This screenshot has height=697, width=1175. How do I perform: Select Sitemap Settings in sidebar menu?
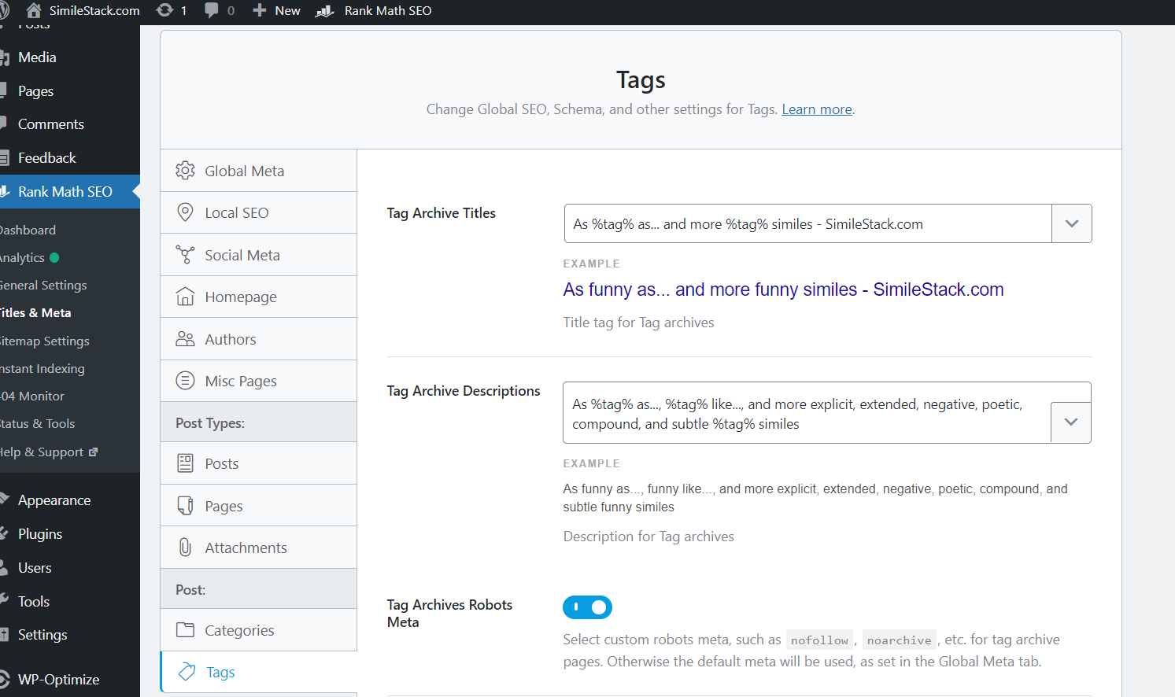tap(45, 341)
